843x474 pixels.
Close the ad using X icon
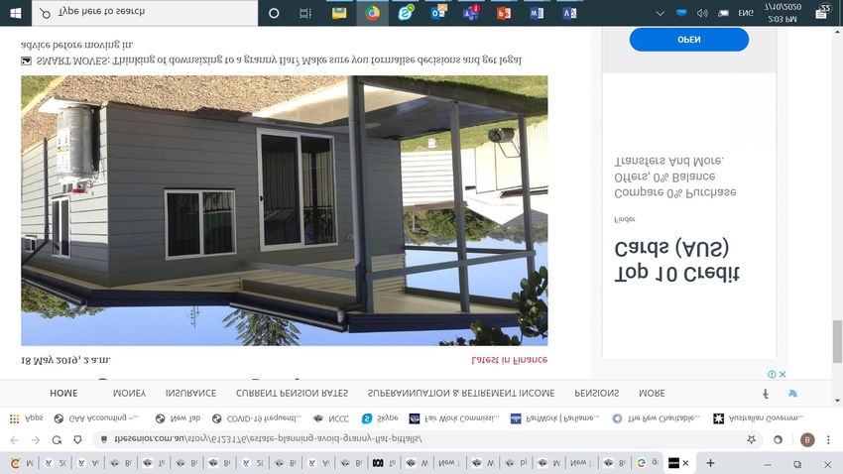click(x=783, y=374)
